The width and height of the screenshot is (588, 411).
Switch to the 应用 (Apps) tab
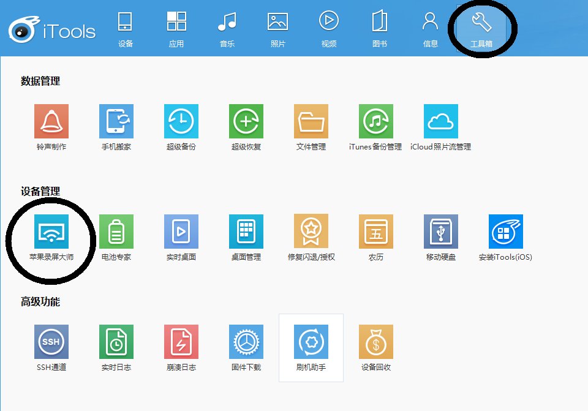pyautogui.click(x=176, y=29)
